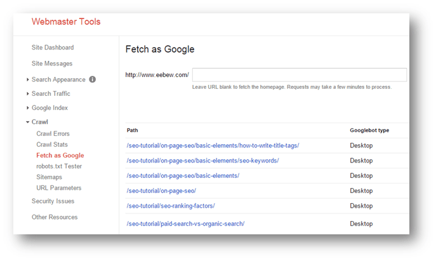
Task: Open Security Issues in sidebar
Action: (53, 201)
